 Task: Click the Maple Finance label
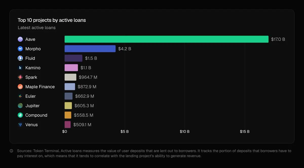pos(40,87)
